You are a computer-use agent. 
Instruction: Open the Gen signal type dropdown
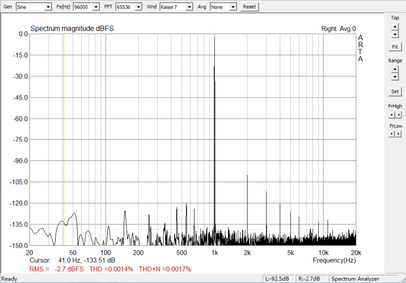click(x=34, y=7)
